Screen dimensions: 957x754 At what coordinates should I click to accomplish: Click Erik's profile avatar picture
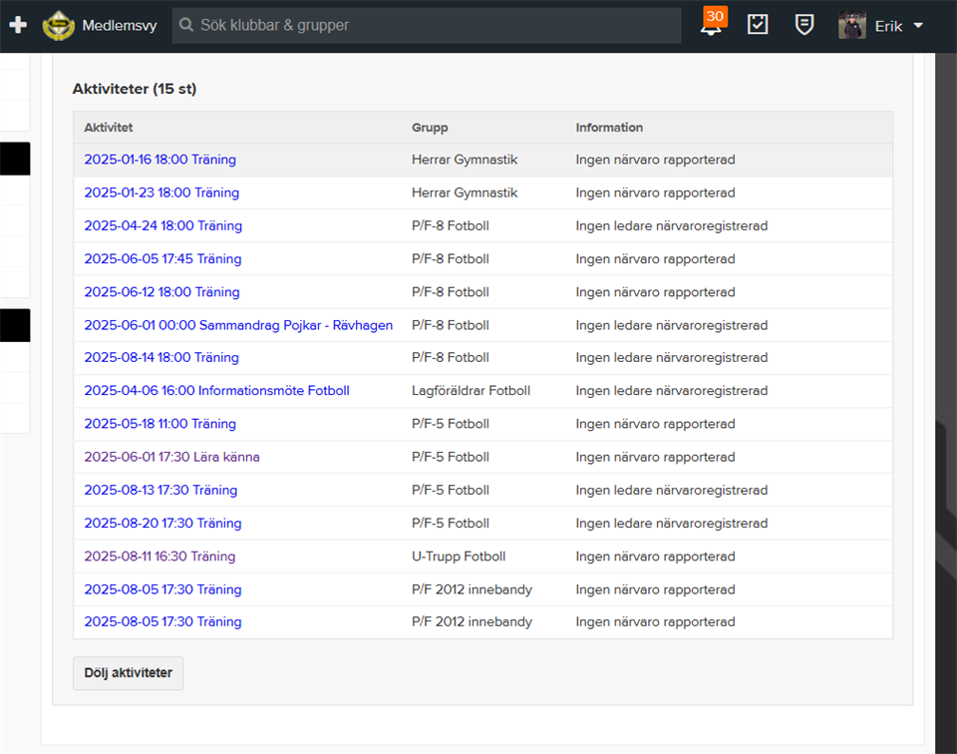click(852, 26)
